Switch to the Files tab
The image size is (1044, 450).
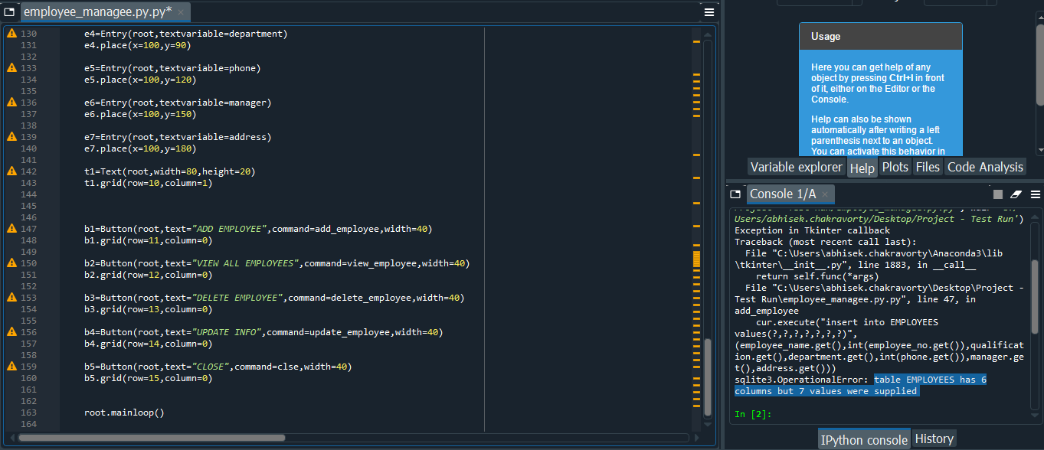928,166
